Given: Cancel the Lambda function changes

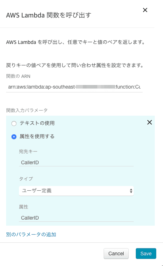Looking at the screenshot, I should [116, 254].
